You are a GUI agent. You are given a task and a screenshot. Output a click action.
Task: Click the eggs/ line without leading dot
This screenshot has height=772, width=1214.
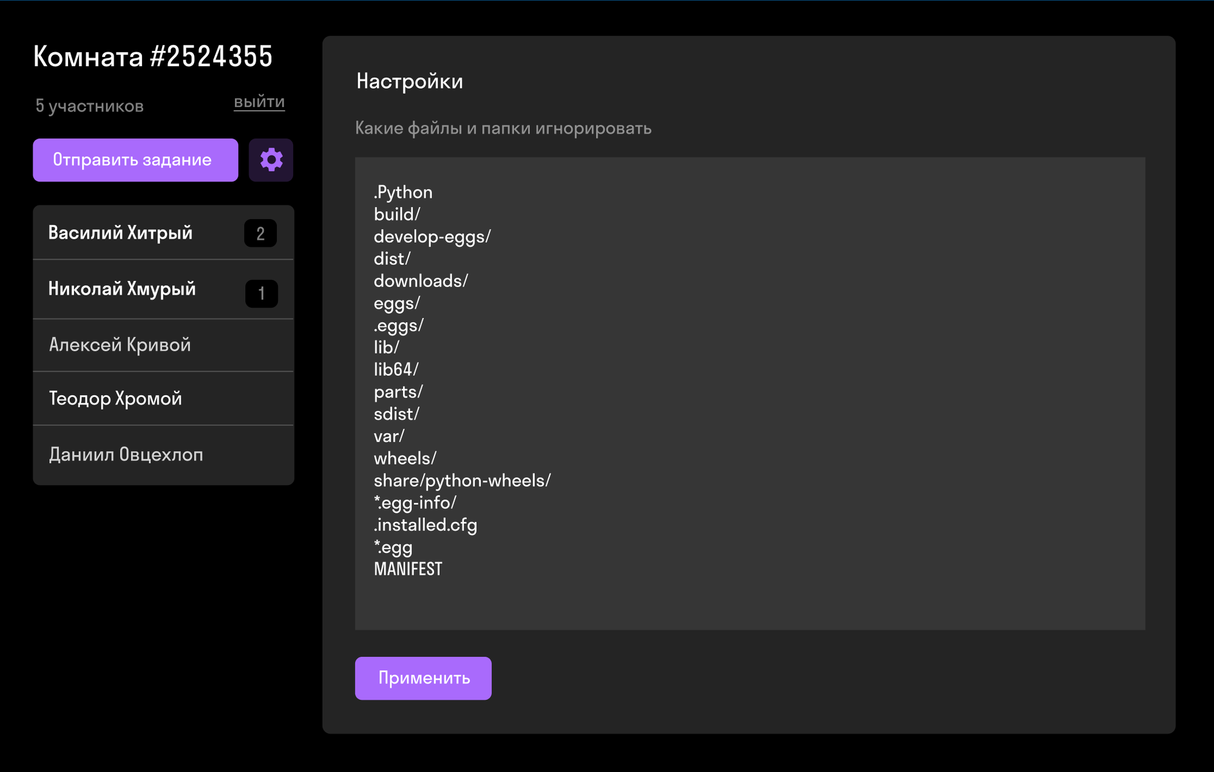[397, 303]
